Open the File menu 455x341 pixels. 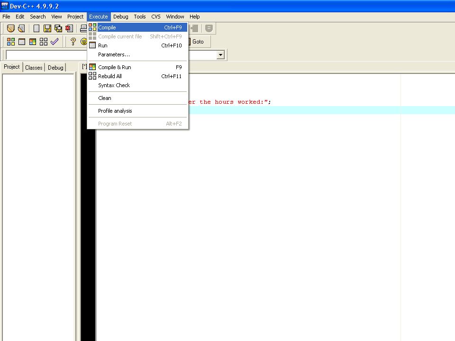6,17
